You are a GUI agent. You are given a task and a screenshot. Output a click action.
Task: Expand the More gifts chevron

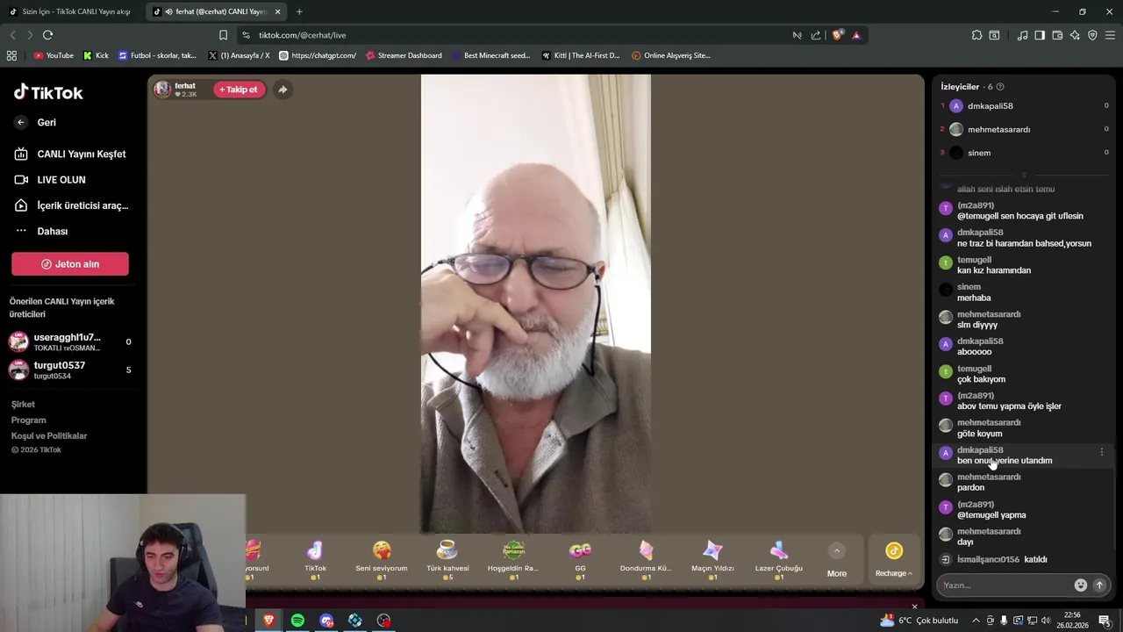pos(837,551)
